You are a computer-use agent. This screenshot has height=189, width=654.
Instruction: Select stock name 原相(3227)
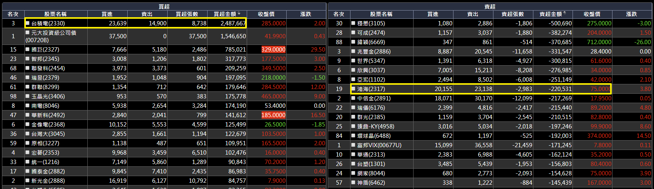(45, 143)
